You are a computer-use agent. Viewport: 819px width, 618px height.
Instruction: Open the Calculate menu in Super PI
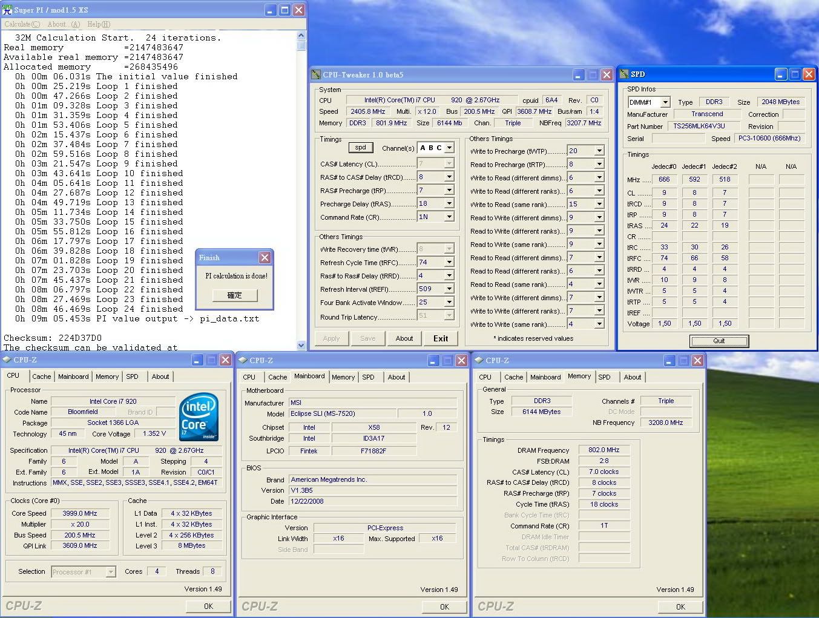22,24
